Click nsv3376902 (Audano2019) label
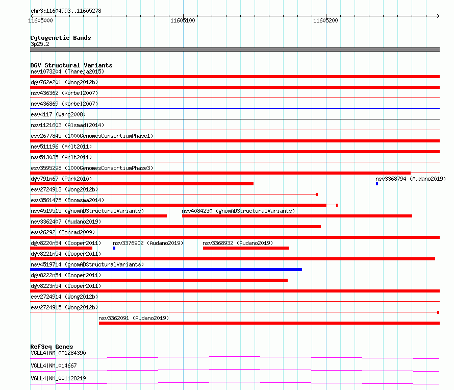This screenshot has width=454, height=390. pyautogui.click(x=148, y=243)
